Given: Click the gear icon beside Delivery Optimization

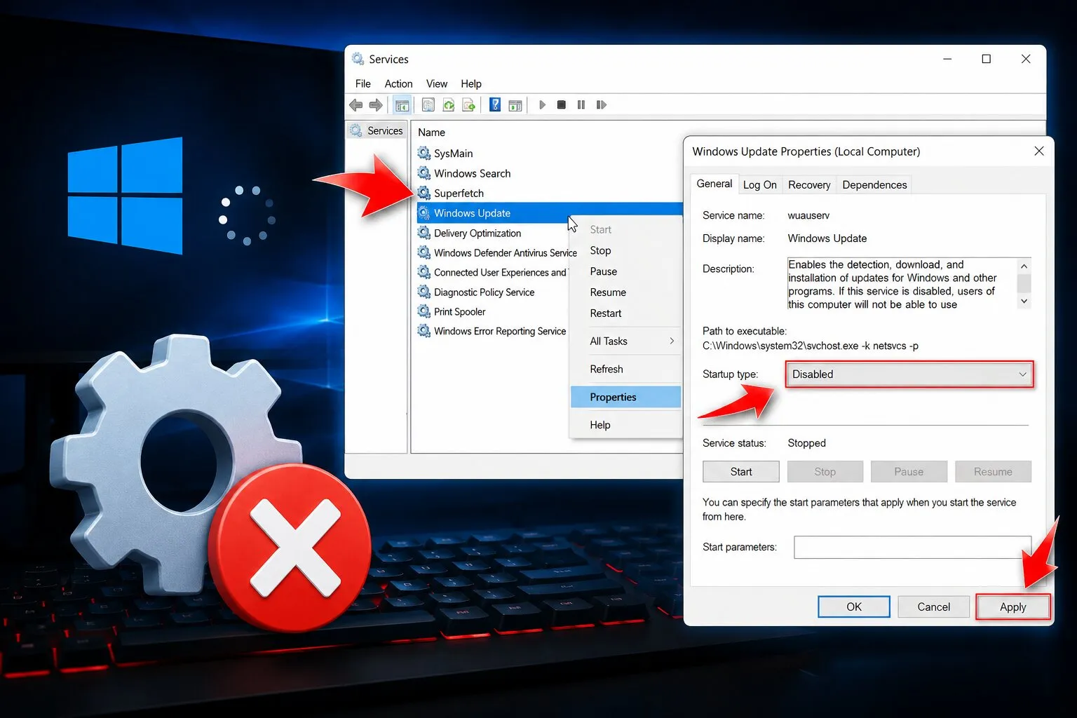Looking at the screenshot, I should [x=424, y=233].
